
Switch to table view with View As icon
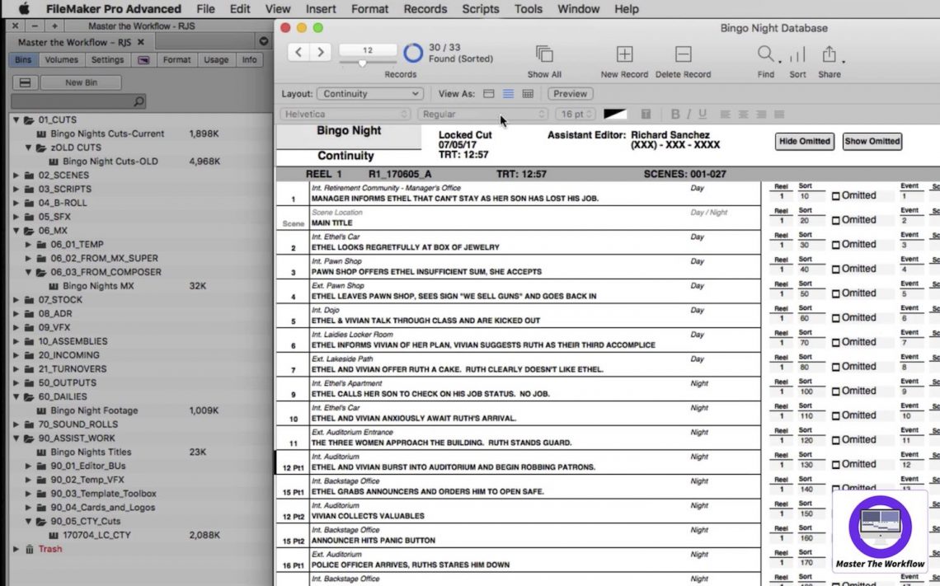pyautogui.click(x=530, y=93)
